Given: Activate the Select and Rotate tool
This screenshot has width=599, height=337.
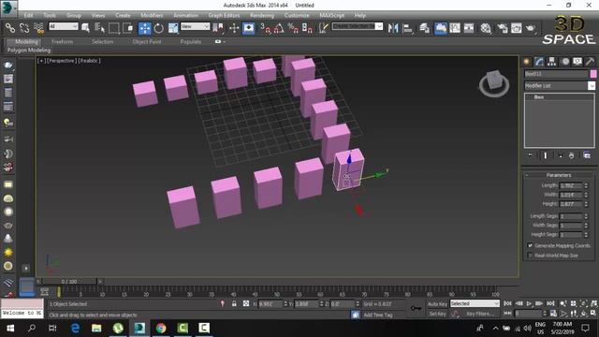Looking at the screenshot, I should coord(159,28).
